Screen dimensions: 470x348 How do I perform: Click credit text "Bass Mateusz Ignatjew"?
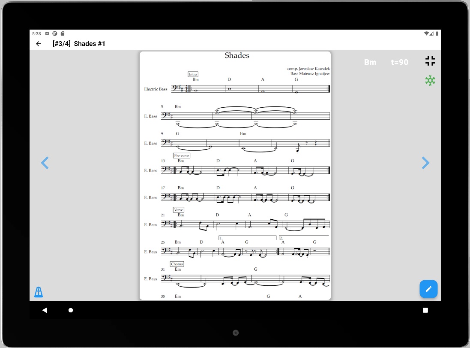coord(310,73)
